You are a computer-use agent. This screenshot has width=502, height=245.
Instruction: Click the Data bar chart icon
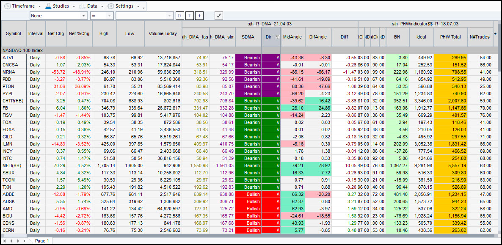pyautogui.click(x=82, y=6)
